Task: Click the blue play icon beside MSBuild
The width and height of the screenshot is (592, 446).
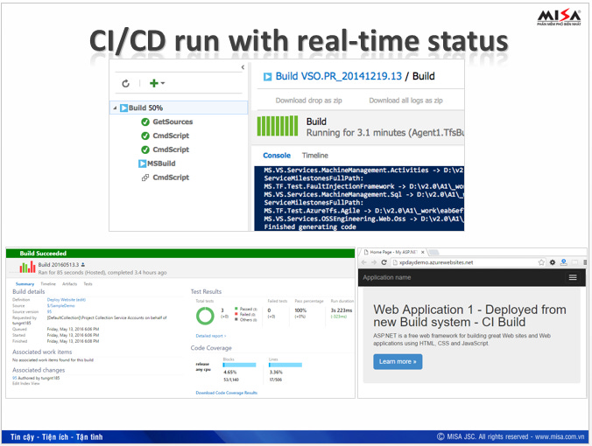Action: point(143,164)
